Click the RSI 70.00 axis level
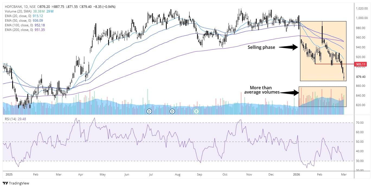 click(x=360, y=123)
